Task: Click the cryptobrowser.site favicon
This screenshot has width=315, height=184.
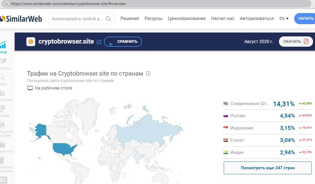Action: 31,42
